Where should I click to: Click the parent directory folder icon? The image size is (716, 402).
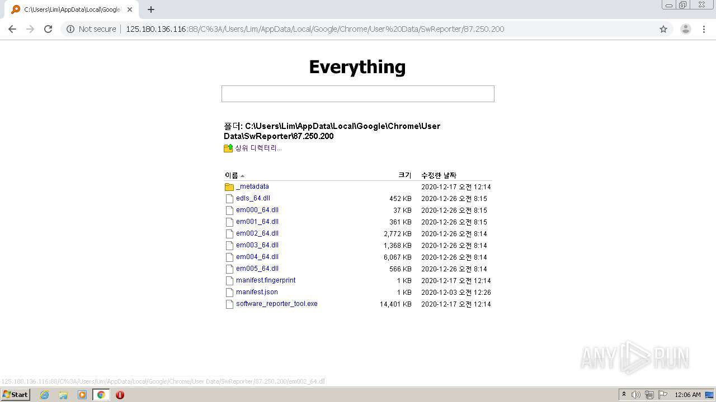[x=228, y=148]
